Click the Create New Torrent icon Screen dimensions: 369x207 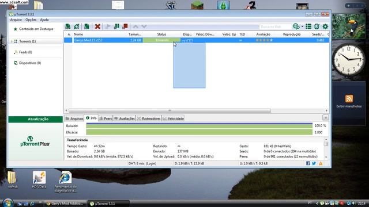point(86,26)
